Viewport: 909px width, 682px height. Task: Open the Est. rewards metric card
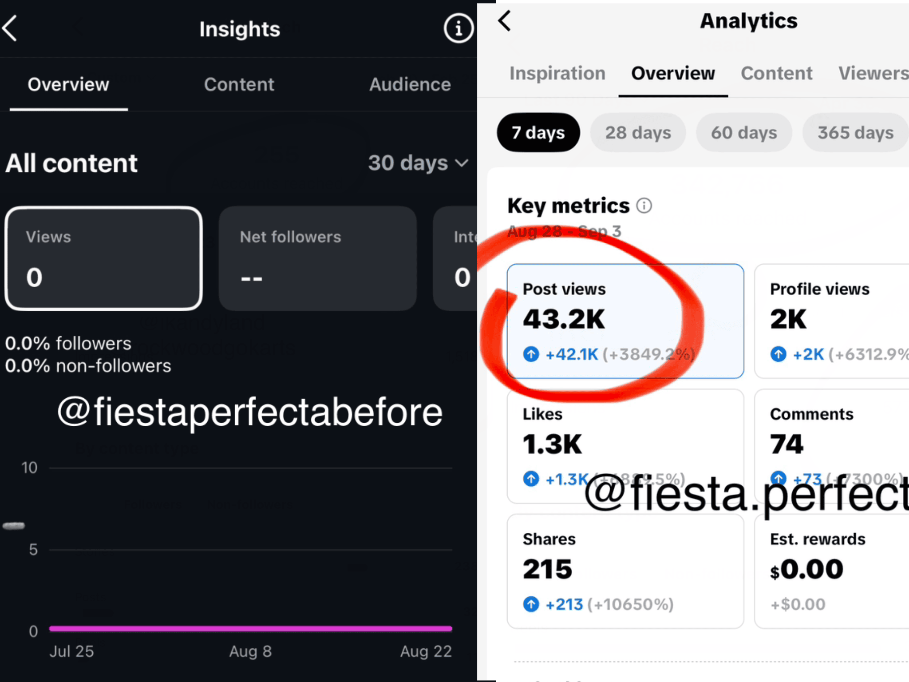tap(832, 571)
